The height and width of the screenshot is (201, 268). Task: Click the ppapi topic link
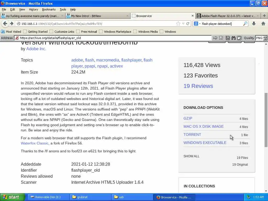(90, 66)
